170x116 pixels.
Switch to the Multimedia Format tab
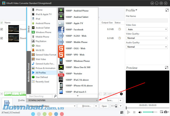tap(29, 72)
